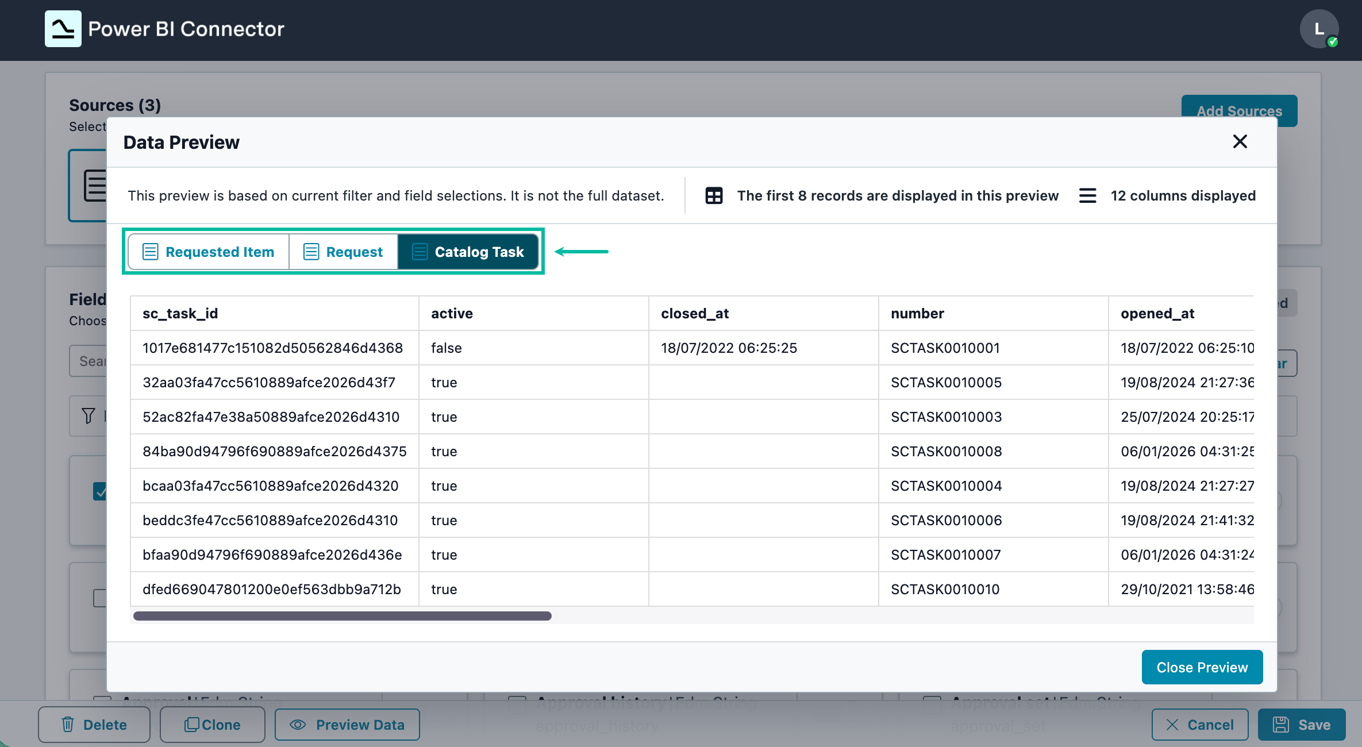1362x747 pixels.
Task: Click the Save button in bottom bar
Action: (x=1302, y=725)
